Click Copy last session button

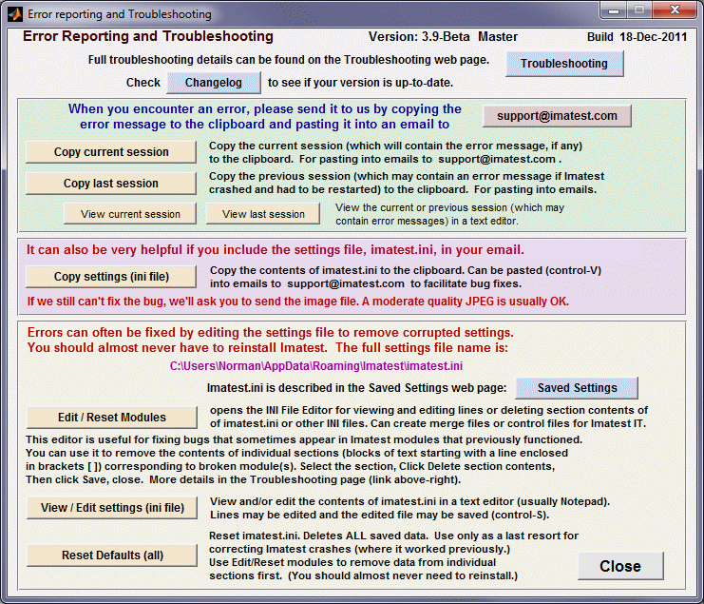(x=111, y=184)
